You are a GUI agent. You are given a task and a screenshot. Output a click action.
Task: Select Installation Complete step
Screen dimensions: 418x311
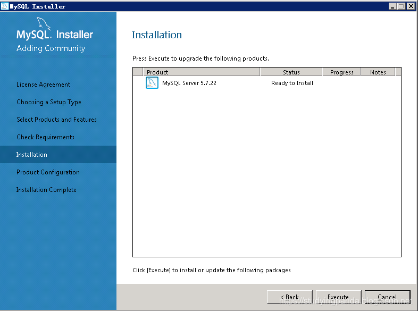(46, 190)
